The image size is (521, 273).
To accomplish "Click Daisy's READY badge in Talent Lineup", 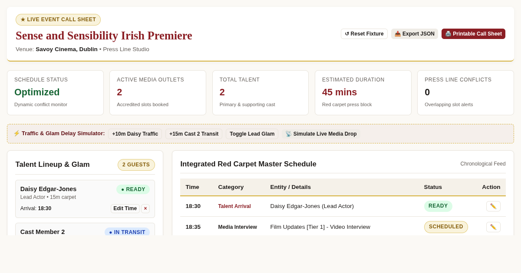I will [133, 189].
